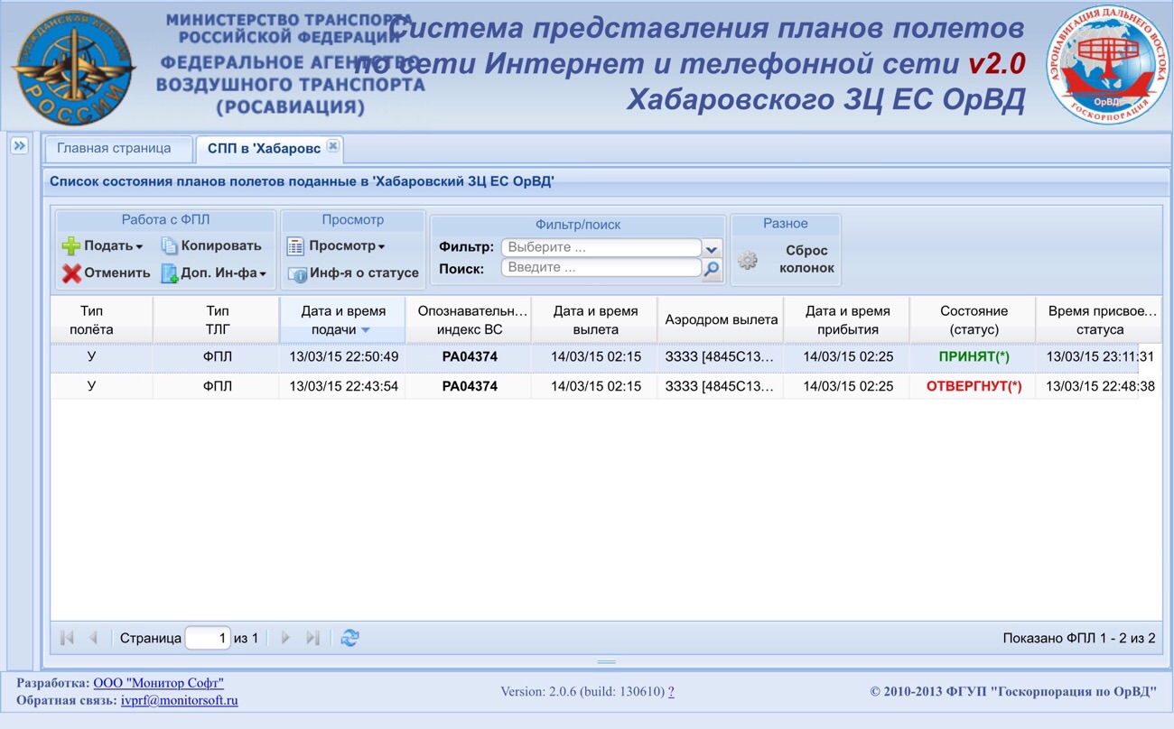Click the Сброс колонок gear icon

pos(748,261)
